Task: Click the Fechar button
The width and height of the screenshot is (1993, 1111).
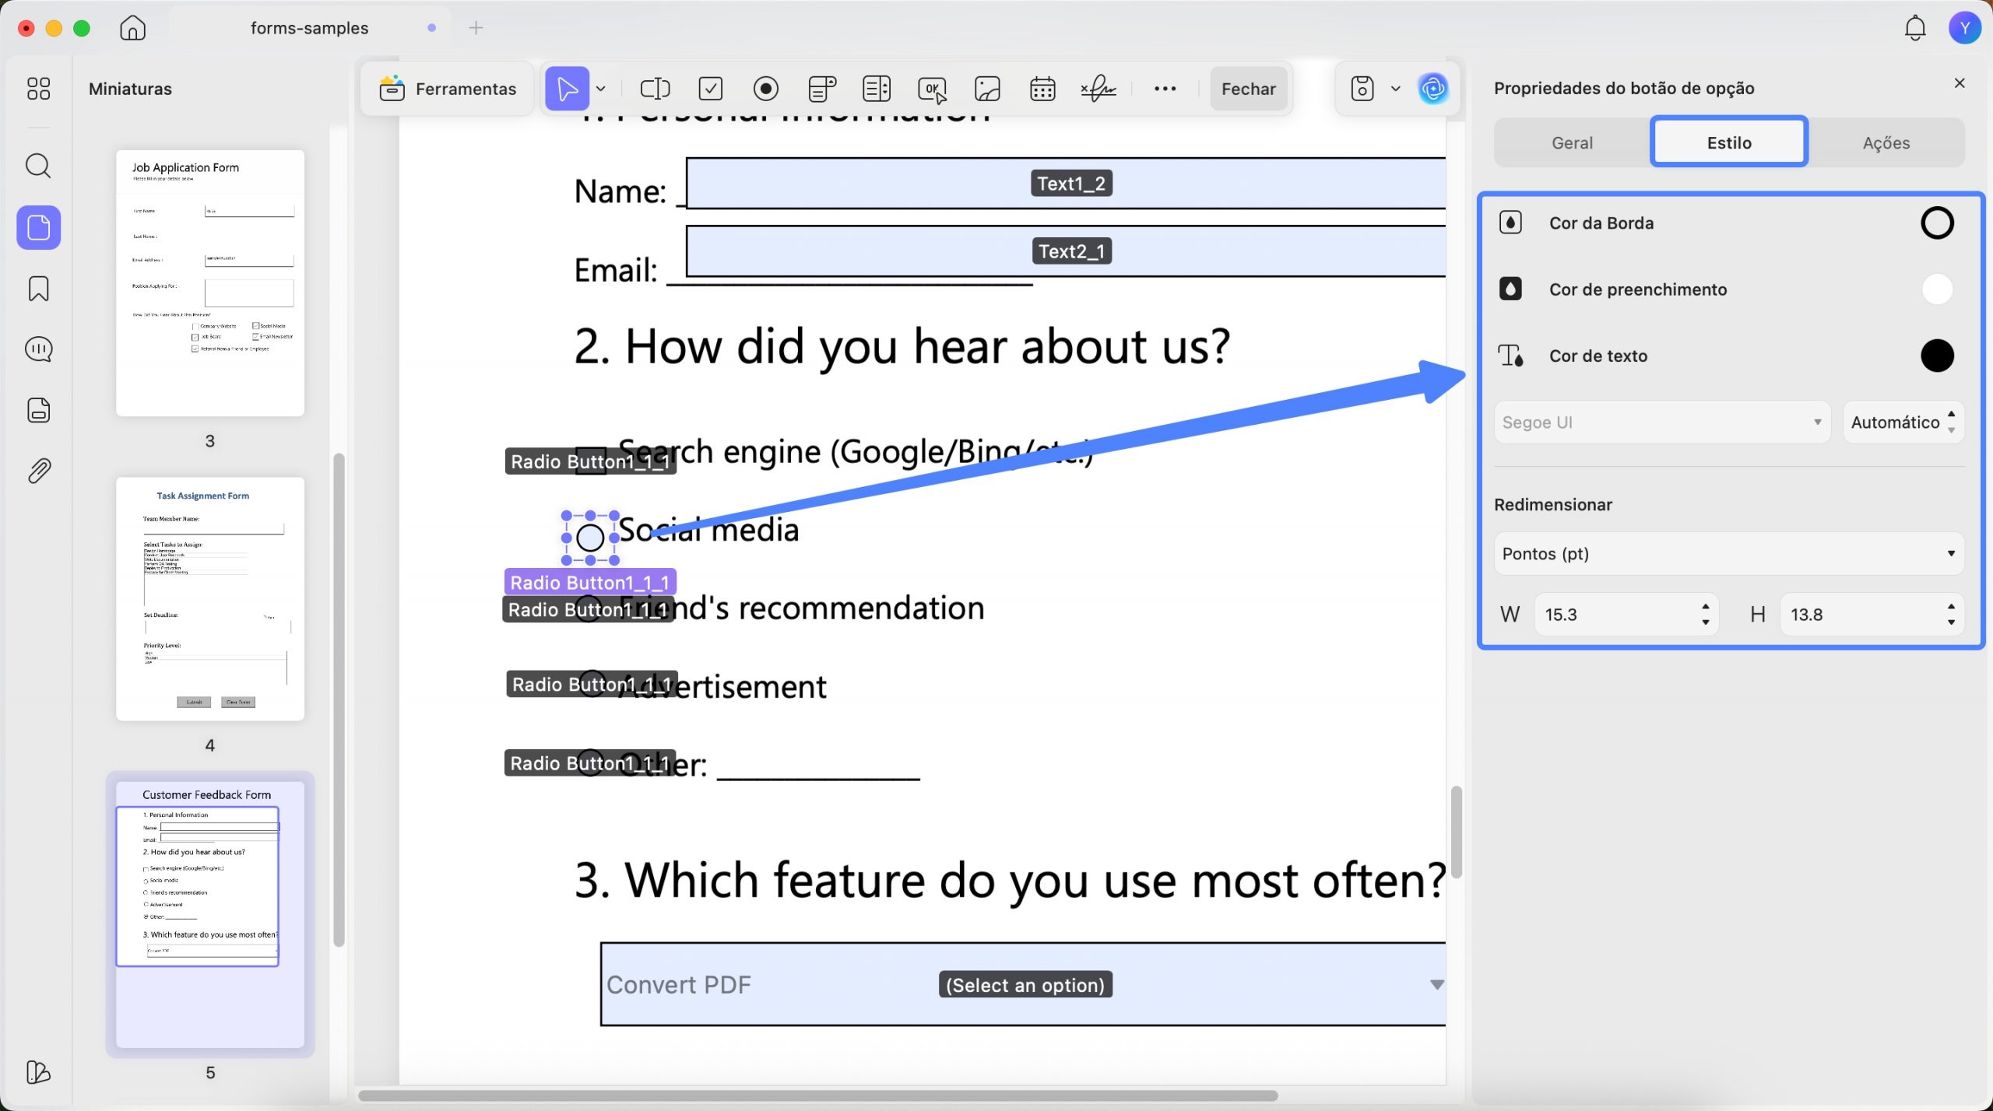Action: point(1249,89)
